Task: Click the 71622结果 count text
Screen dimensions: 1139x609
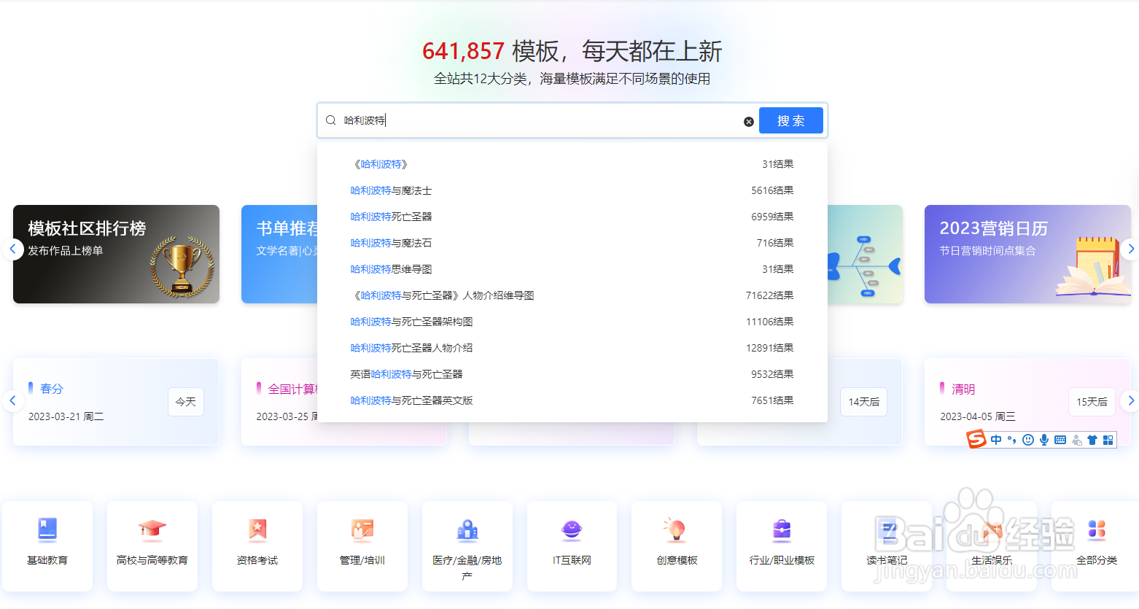Action: 769,295
